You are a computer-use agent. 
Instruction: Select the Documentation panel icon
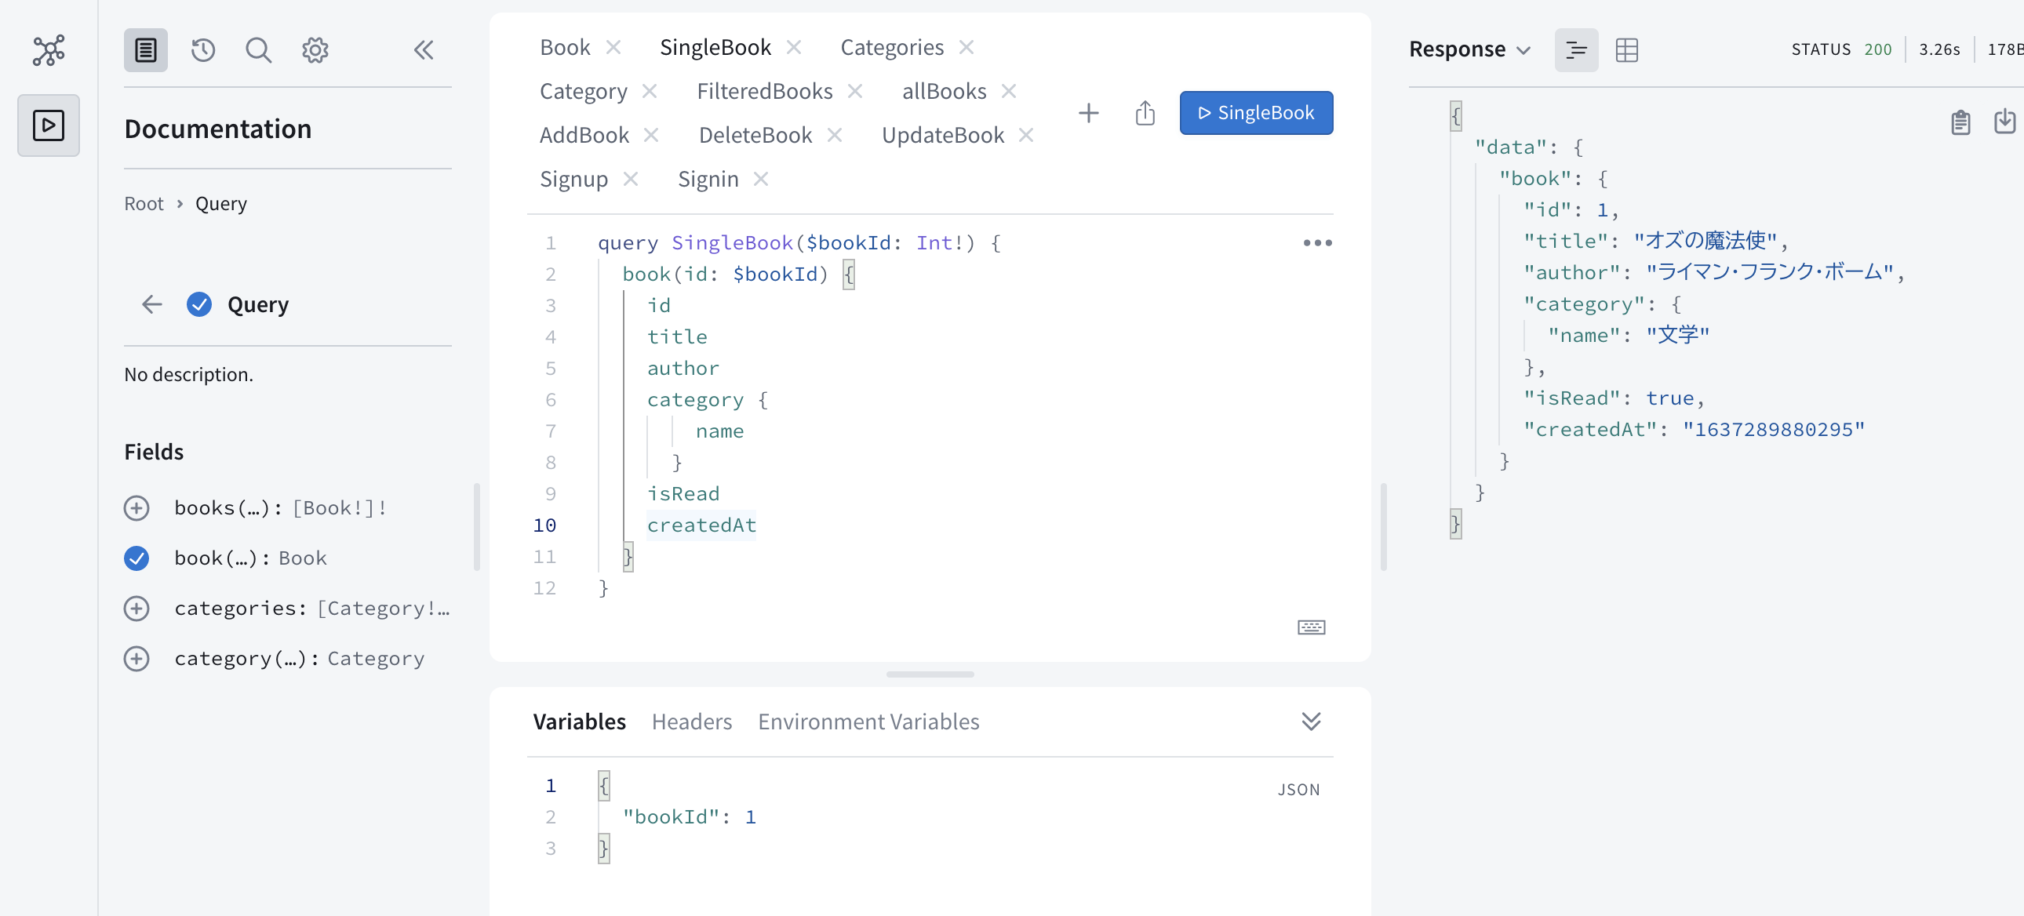[145, 50]
